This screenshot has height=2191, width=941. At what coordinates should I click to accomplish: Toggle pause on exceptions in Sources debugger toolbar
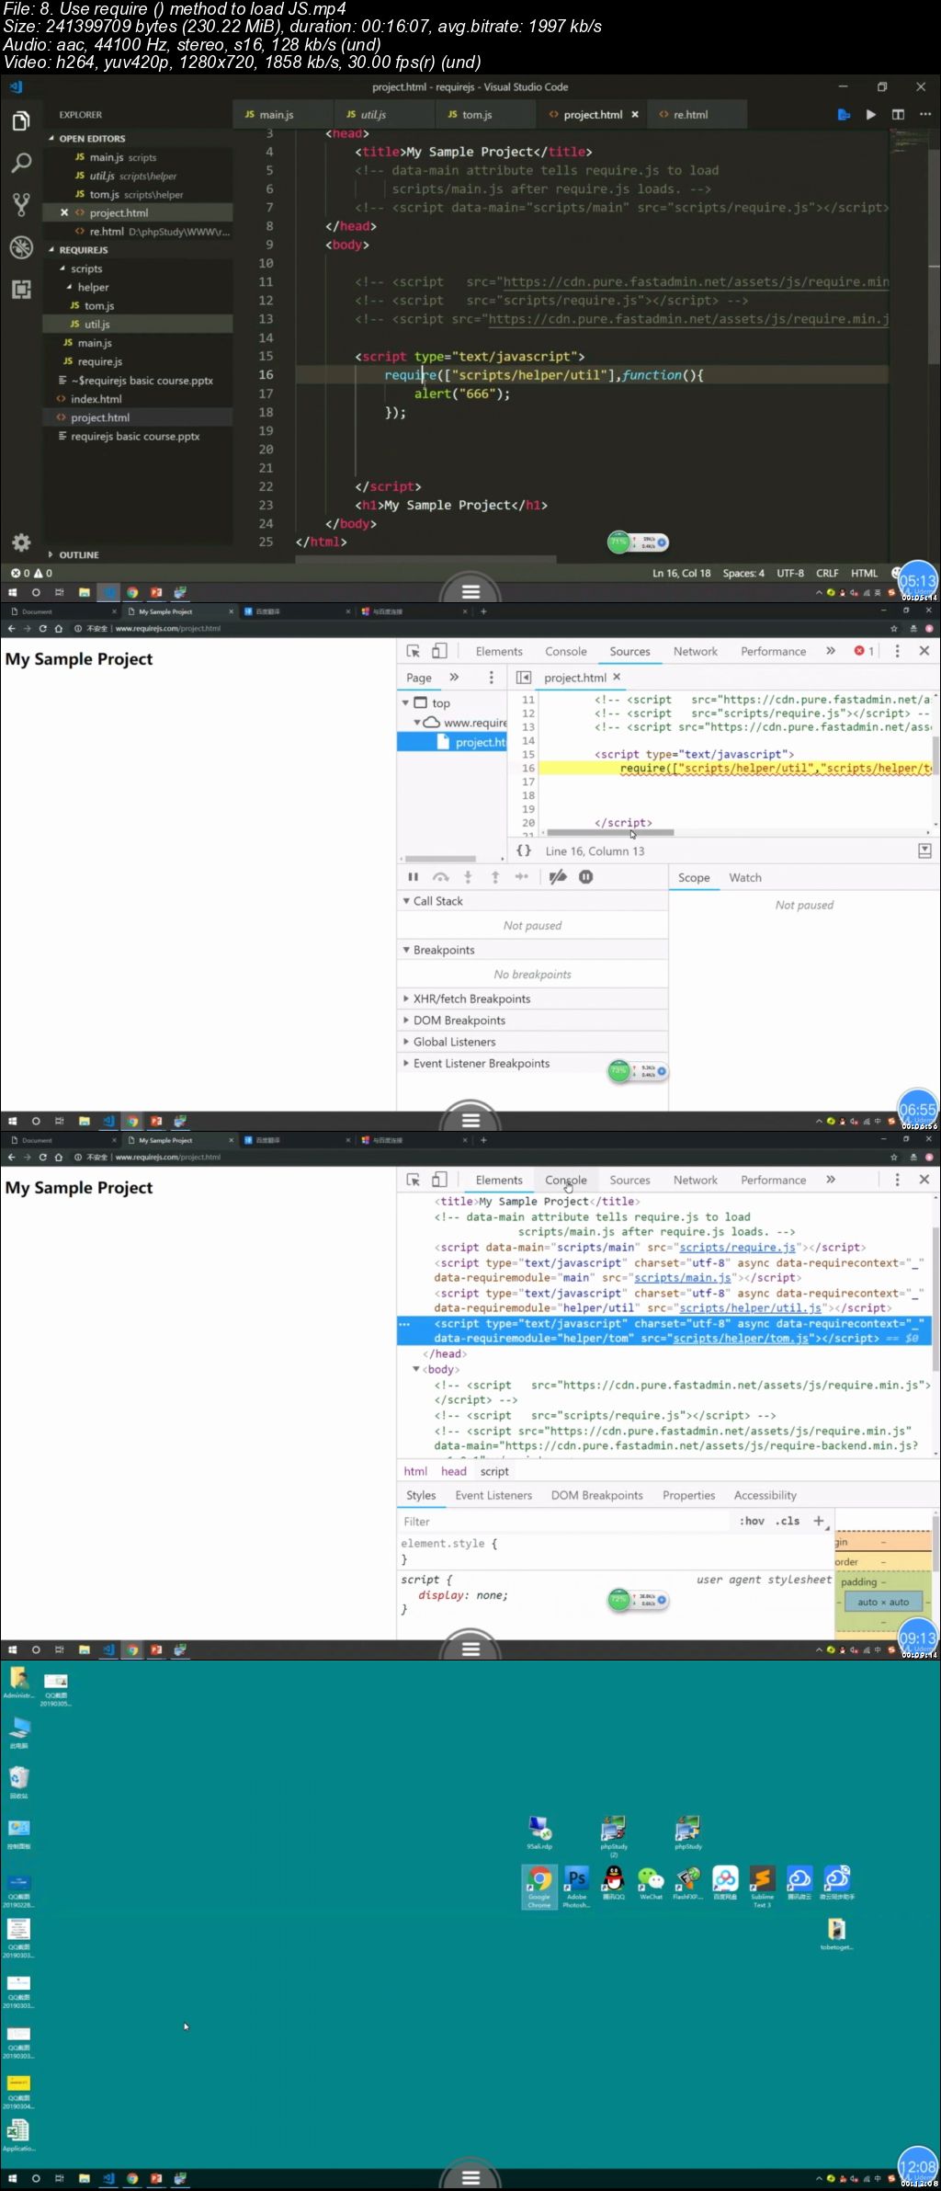pos(585,877)
